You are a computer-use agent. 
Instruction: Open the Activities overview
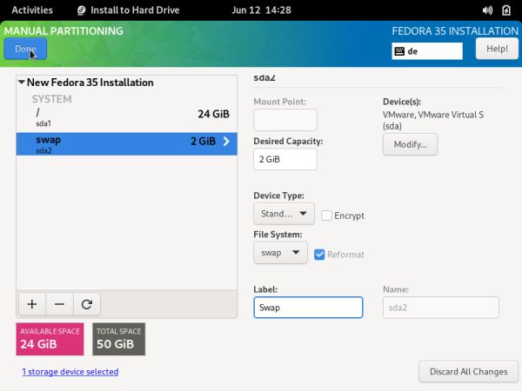pos(32,10)
